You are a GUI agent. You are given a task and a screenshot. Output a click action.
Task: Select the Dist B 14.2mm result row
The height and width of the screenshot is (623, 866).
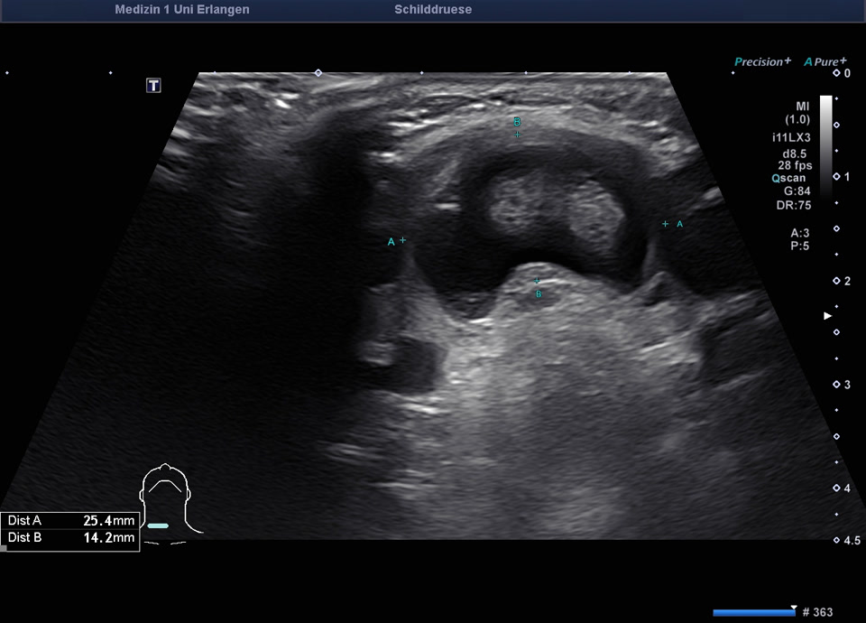(70, 538)
